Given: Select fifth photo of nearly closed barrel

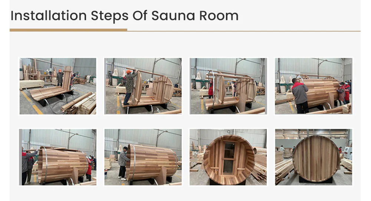Looking at the screenshot, I should pos(58,157).
